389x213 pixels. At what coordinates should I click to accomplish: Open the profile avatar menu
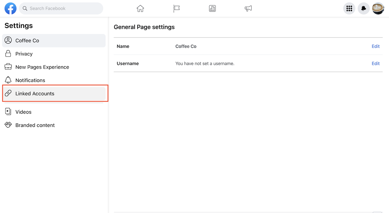pos(378,9)
